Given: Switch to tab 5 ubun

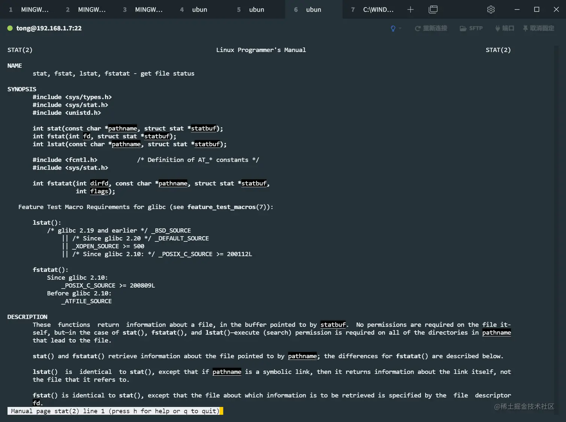Looking at the screenshot, I should [x=256, y=9].
